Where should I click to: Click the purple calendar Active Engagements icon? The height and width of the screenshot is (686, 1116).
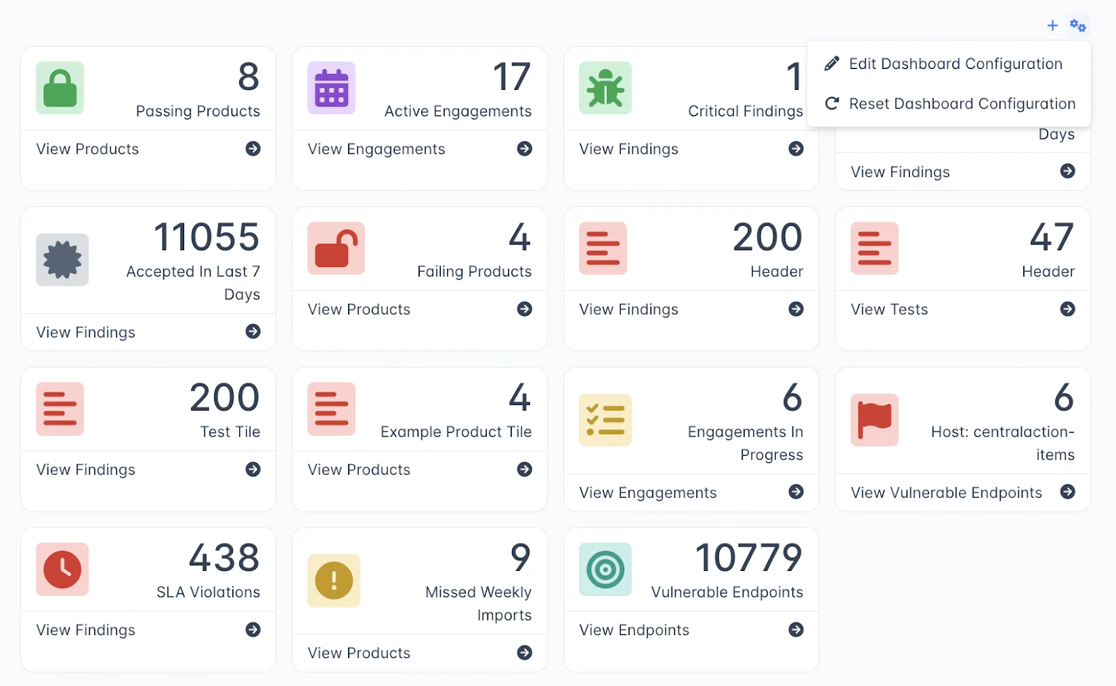331,88
